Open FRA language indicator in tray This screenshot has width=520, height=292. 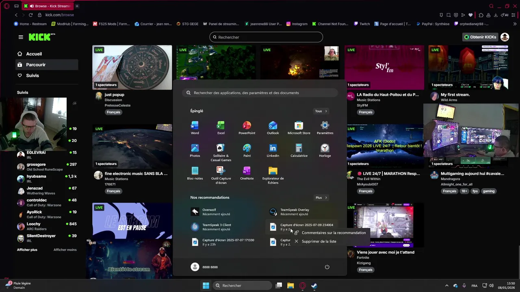pyautogui.click(x=474, y=286)
